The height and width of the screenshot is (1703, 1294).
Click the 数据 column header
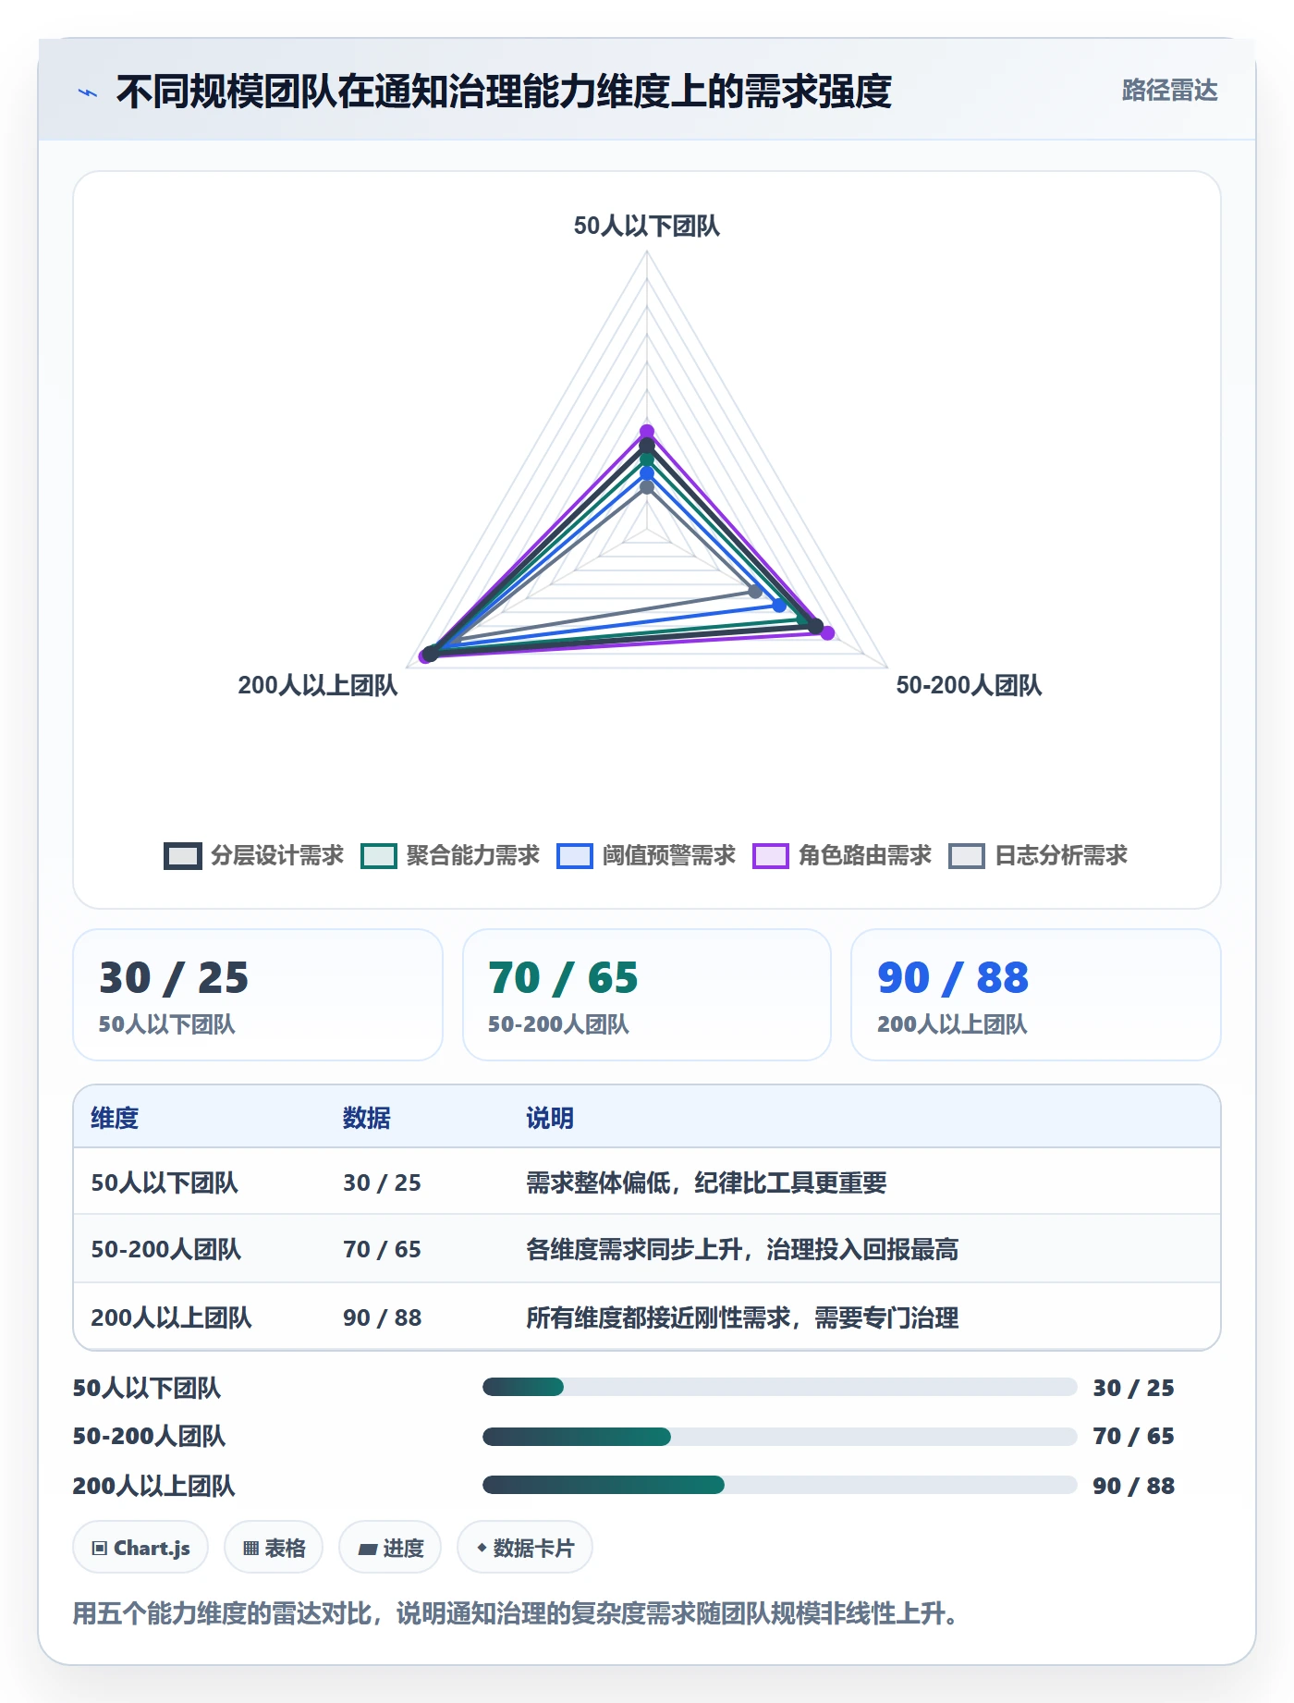(x=367, y=1118)
